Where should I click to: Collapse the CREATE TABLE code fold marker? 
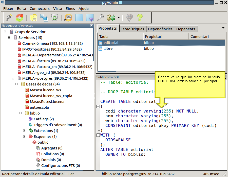[x=98, y=106]
